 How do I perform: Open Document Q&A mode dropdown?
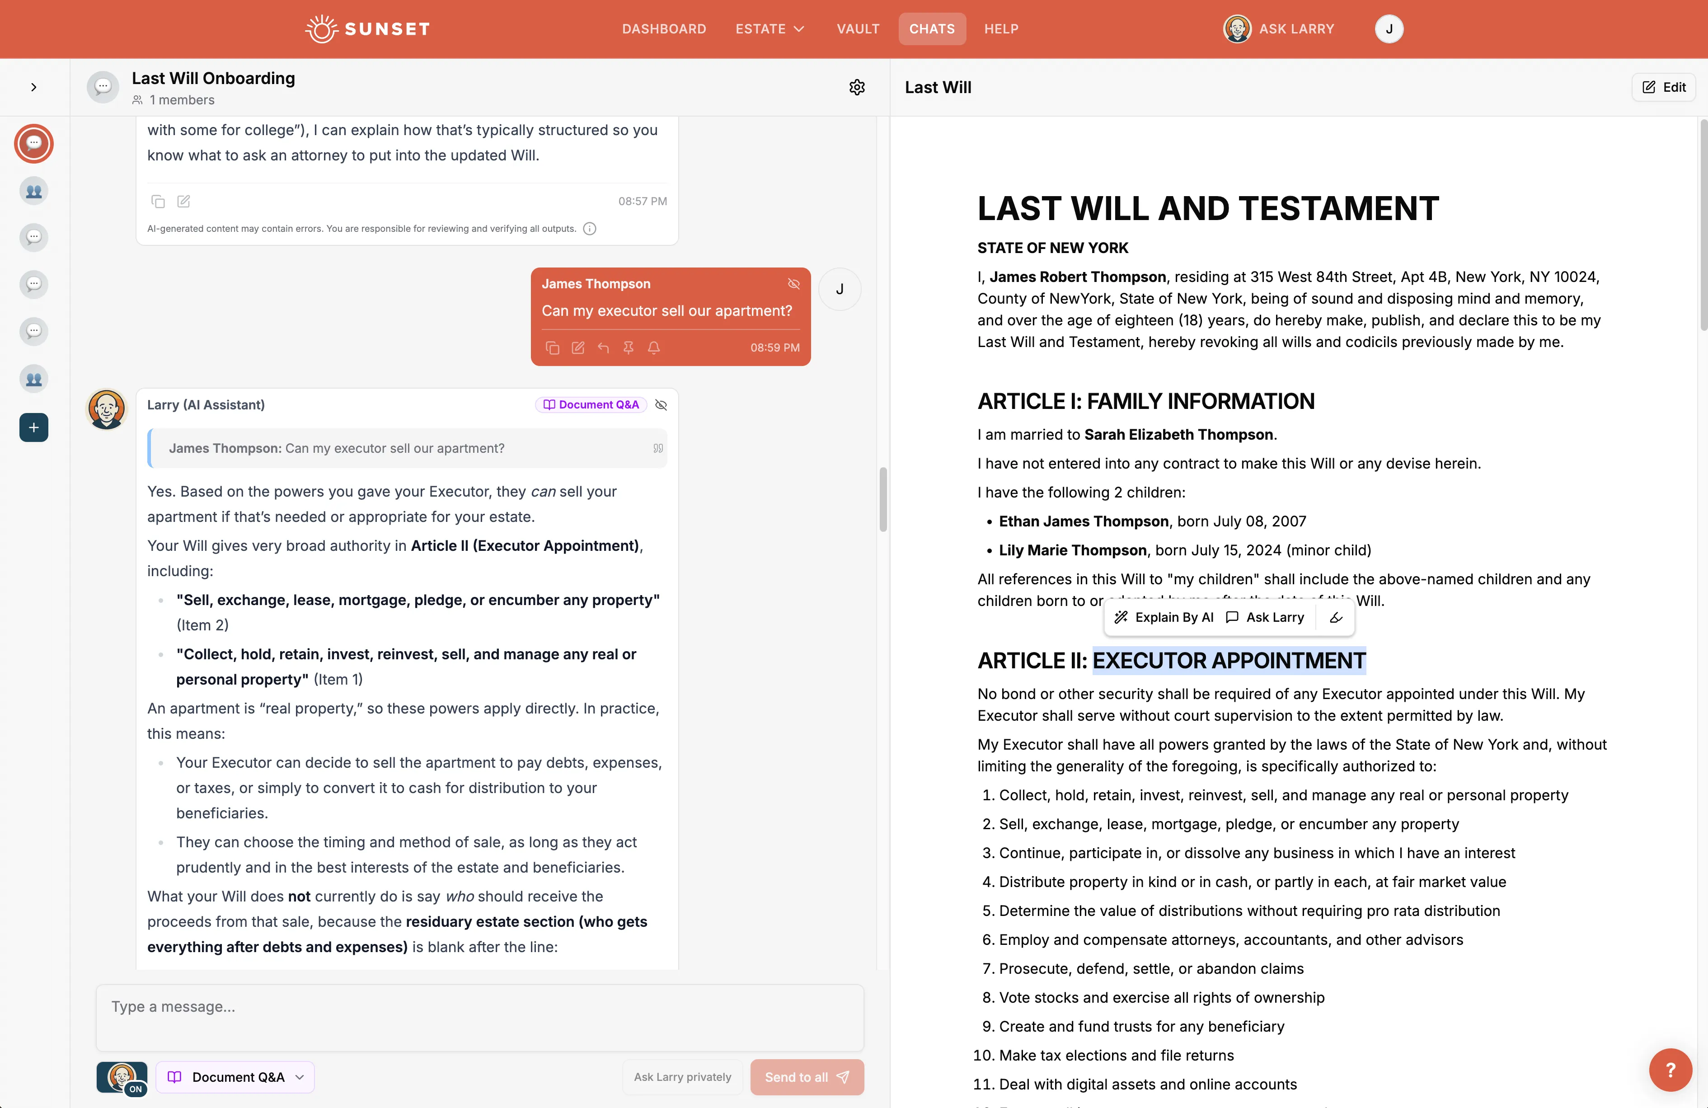coord(235,1077)
